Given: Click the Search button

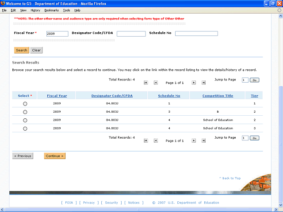Looking at the screenshot, I should click(x=22, y=50).
